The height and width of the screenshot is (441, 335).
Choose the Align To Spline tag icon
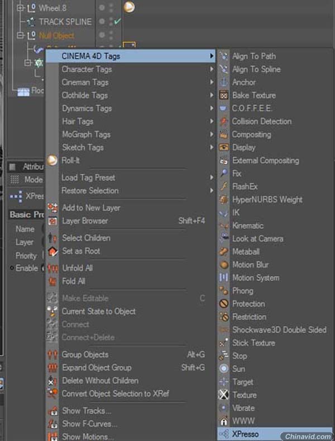(224, 69)
